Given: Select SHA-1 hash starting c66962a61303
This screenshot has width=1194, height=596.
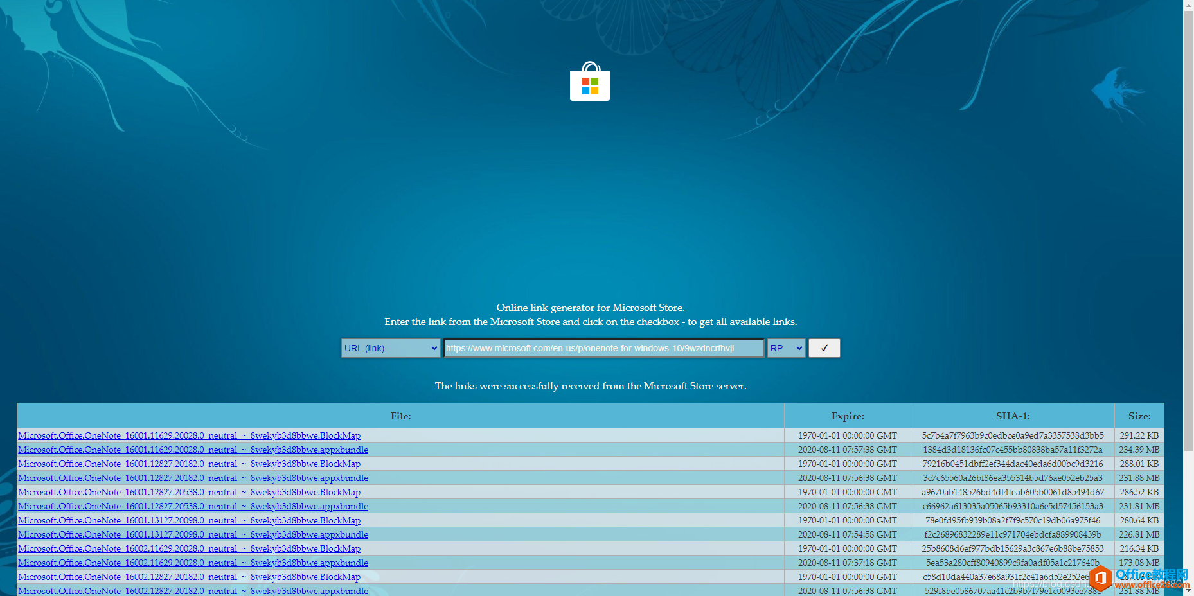Looking at the screenshot, I should point(1013,506).
